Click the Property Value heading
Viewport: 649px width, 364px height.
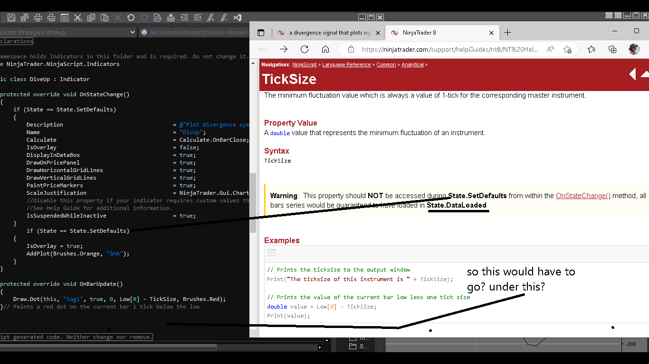(x=291, y=123)
